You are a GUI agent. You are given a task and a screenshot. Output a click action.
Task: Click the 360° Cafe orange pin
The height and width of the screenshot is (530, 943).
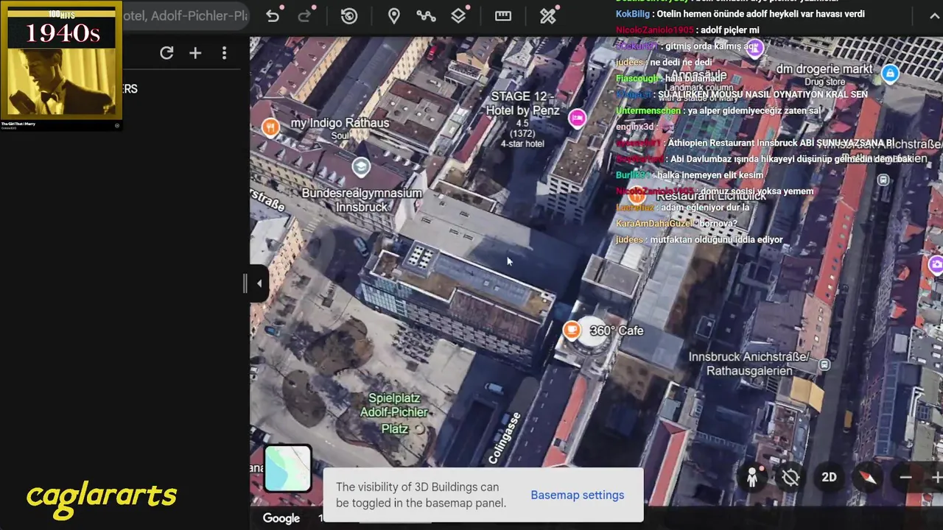[572, 331]
